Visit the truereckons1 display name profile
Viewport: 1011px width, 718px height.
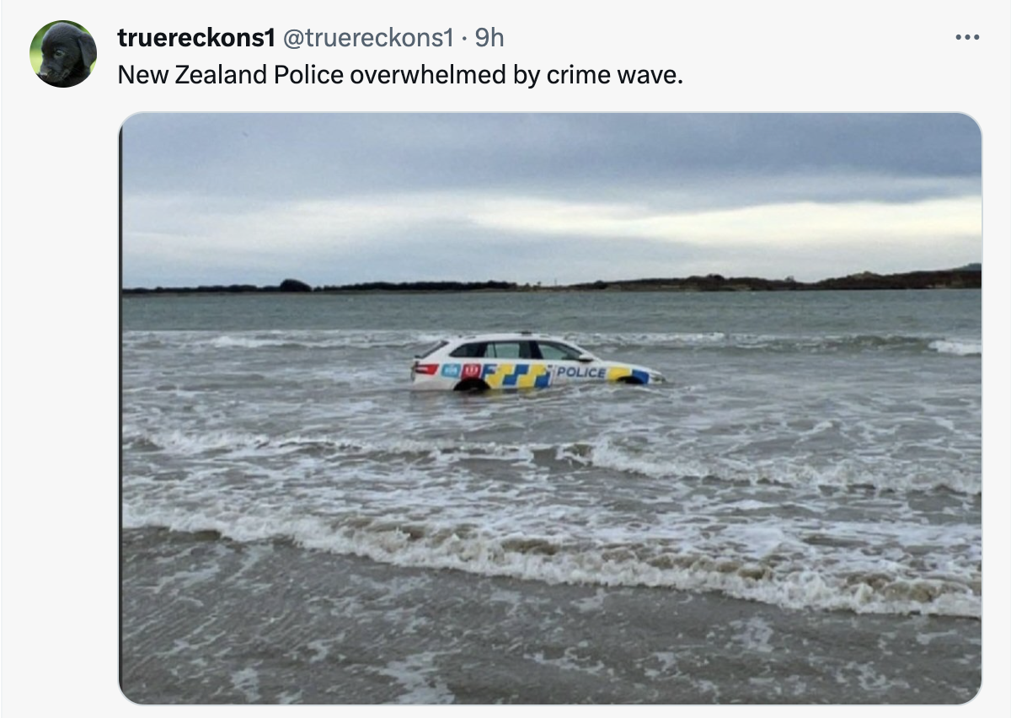pyautogui.click(x=196, y=37)
